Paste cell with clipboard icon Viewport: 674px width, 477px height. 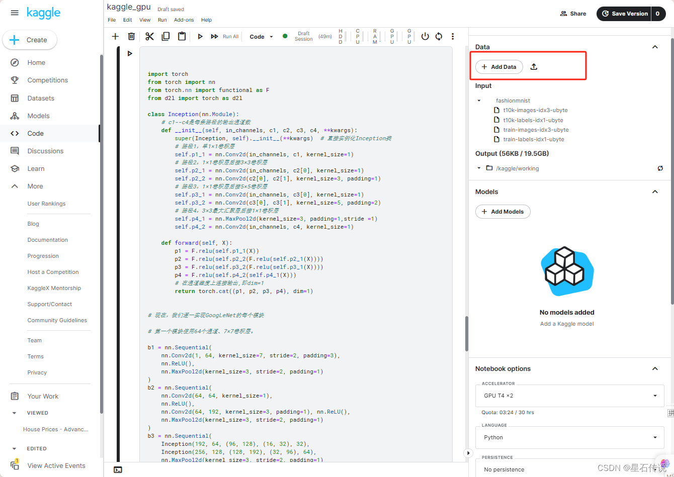click(x=182, y=36)
